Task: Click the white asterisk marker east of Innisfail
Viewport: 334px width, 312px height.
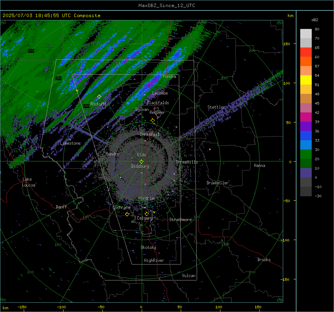Action: click(x=176, y=127)
